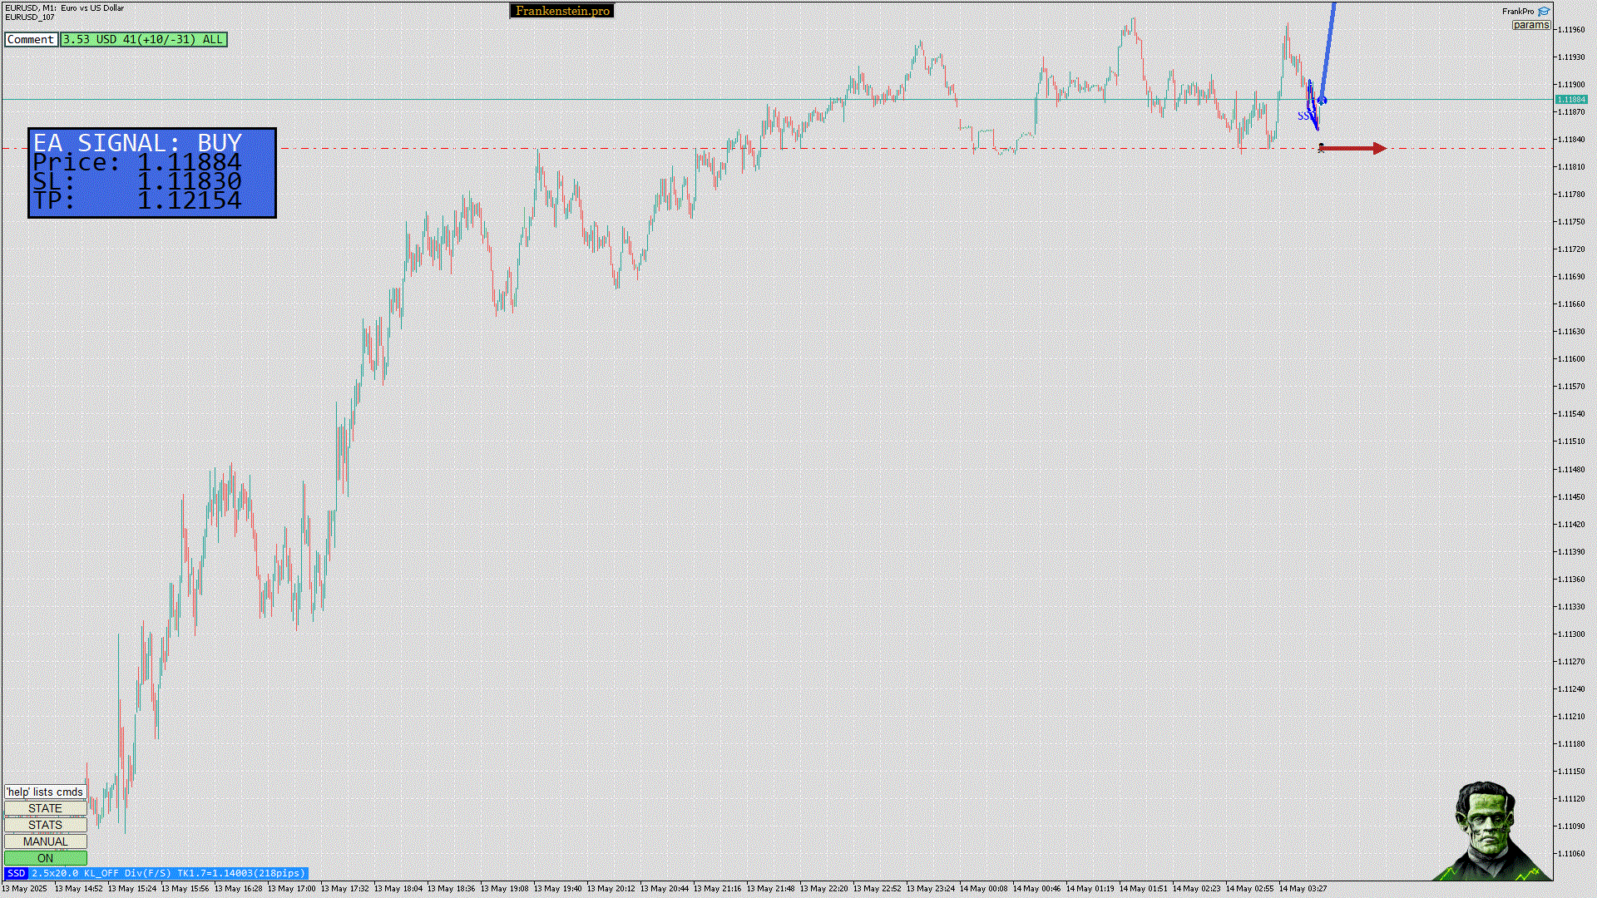Click the skull stop-loss marker on chart
The height and width of the screenshot is (898, 1597).
(1321, 148)
